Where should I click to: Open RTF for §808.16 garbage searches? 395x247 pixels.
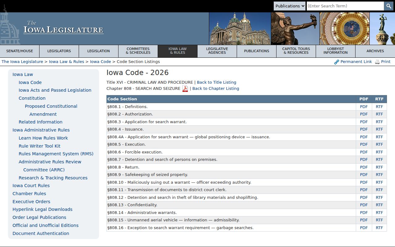click(x=379, y=228)
